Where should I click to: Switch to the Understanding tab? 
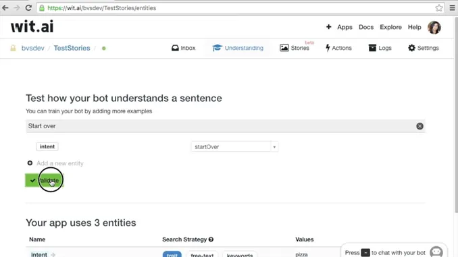pos(238,48)
